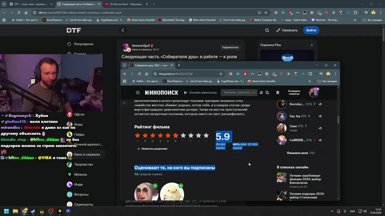385x216 pixels.
Task: Open the Steam Game Gauntlet bookmark in Kinopoisk window
Action: [261, 81]
